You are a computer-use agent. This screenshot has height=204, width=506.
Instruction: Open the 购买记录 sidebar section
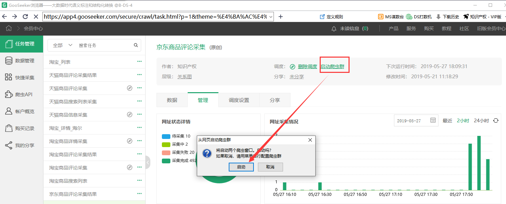(x=22, y=128)
